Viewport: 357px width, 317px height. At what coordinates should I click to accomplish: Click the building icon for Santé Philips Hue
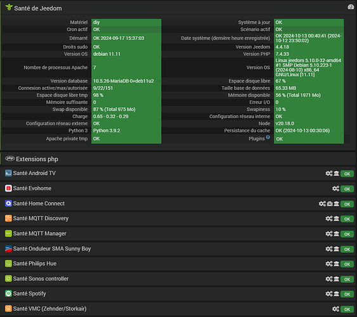(337, 264)
